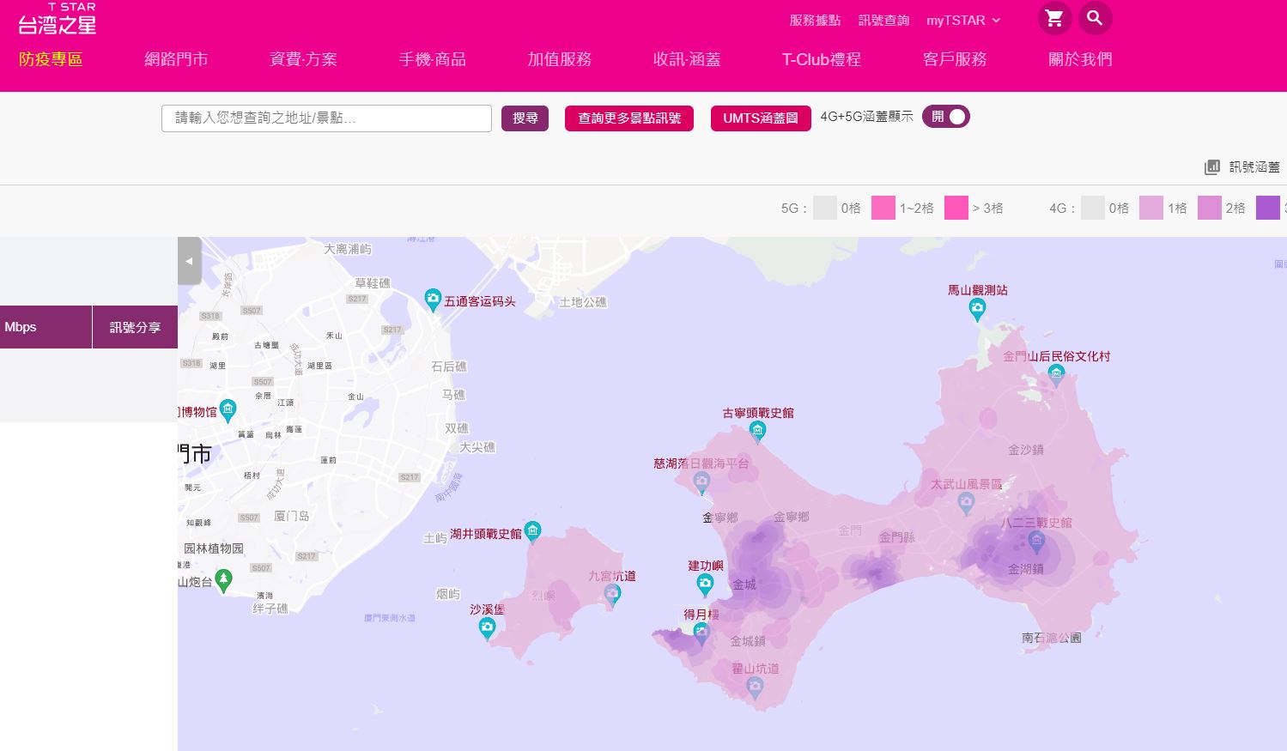1287x751 pixels.
Task: Click the 翟山坑道 map marker
Action: (x=755, y=686)
